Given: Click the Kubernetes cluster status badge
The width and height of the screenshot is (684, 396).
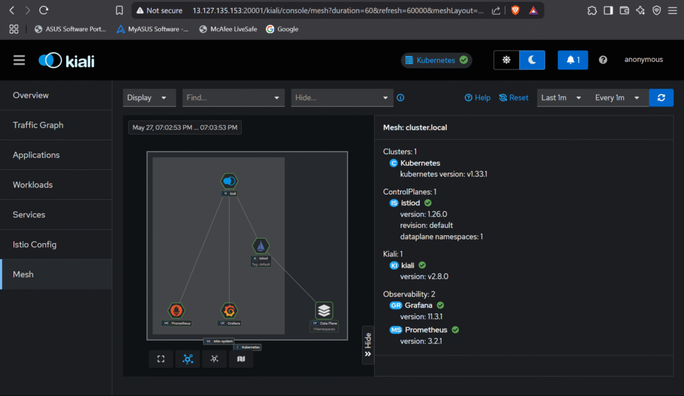Looking at the screenshot, I should pyautogui.click(x=436, y=60).
